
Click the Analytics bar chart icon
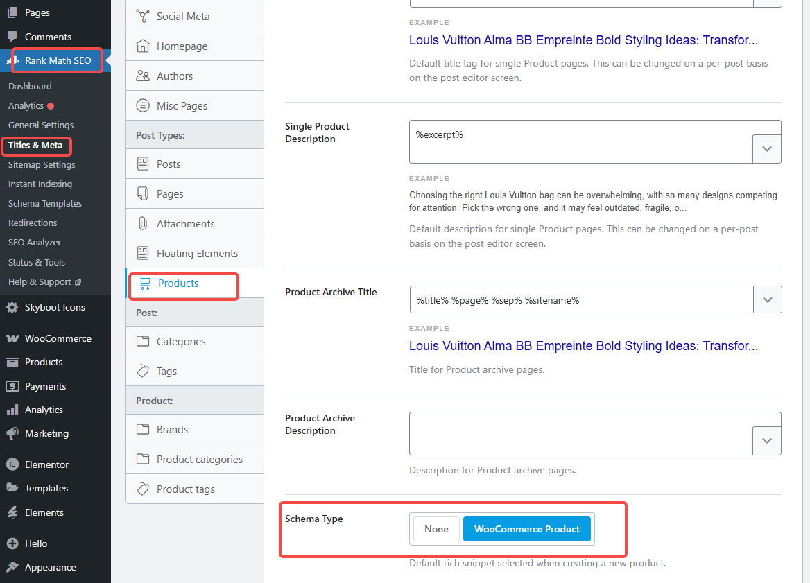12,410
